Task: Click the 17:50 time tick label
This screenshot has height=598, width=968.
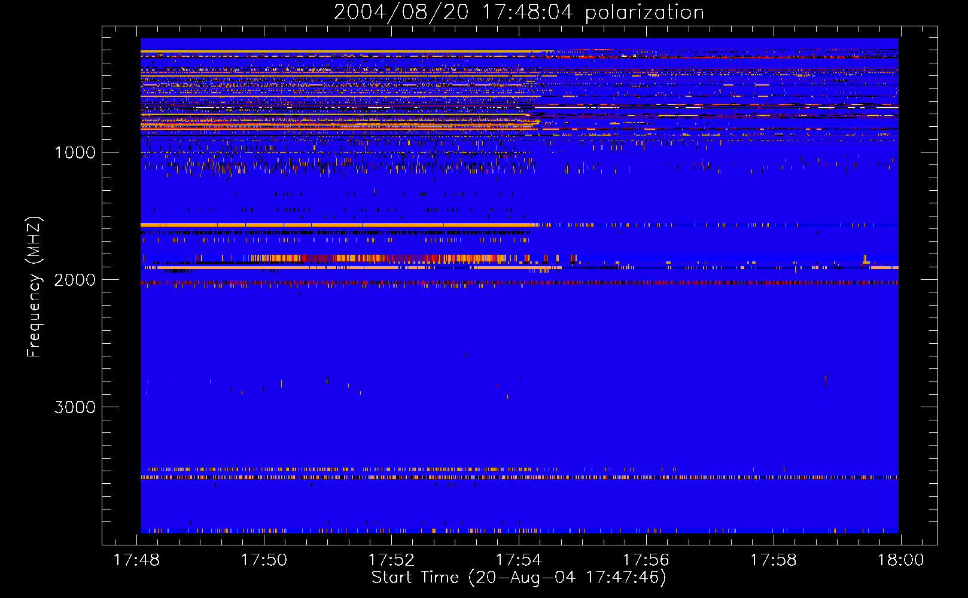Action: pos(264,560)
